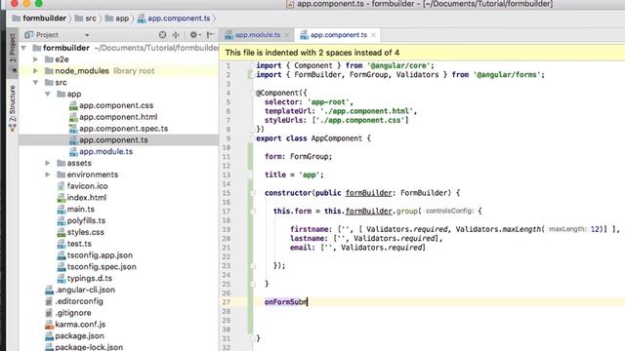This screenshot has width=625, height=351.
Task: Collapse the src folder
Action: 35,82
